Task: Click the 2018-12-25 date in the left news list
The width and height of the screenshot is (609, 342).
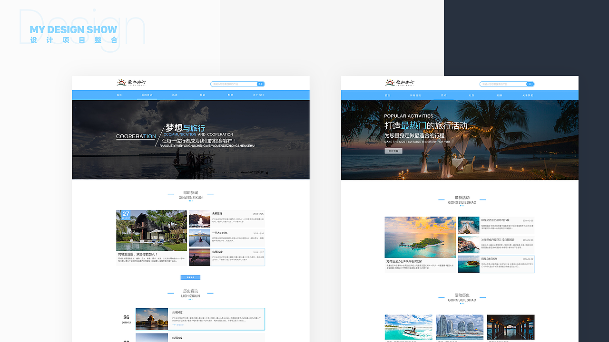Action: tap(258, 214)
